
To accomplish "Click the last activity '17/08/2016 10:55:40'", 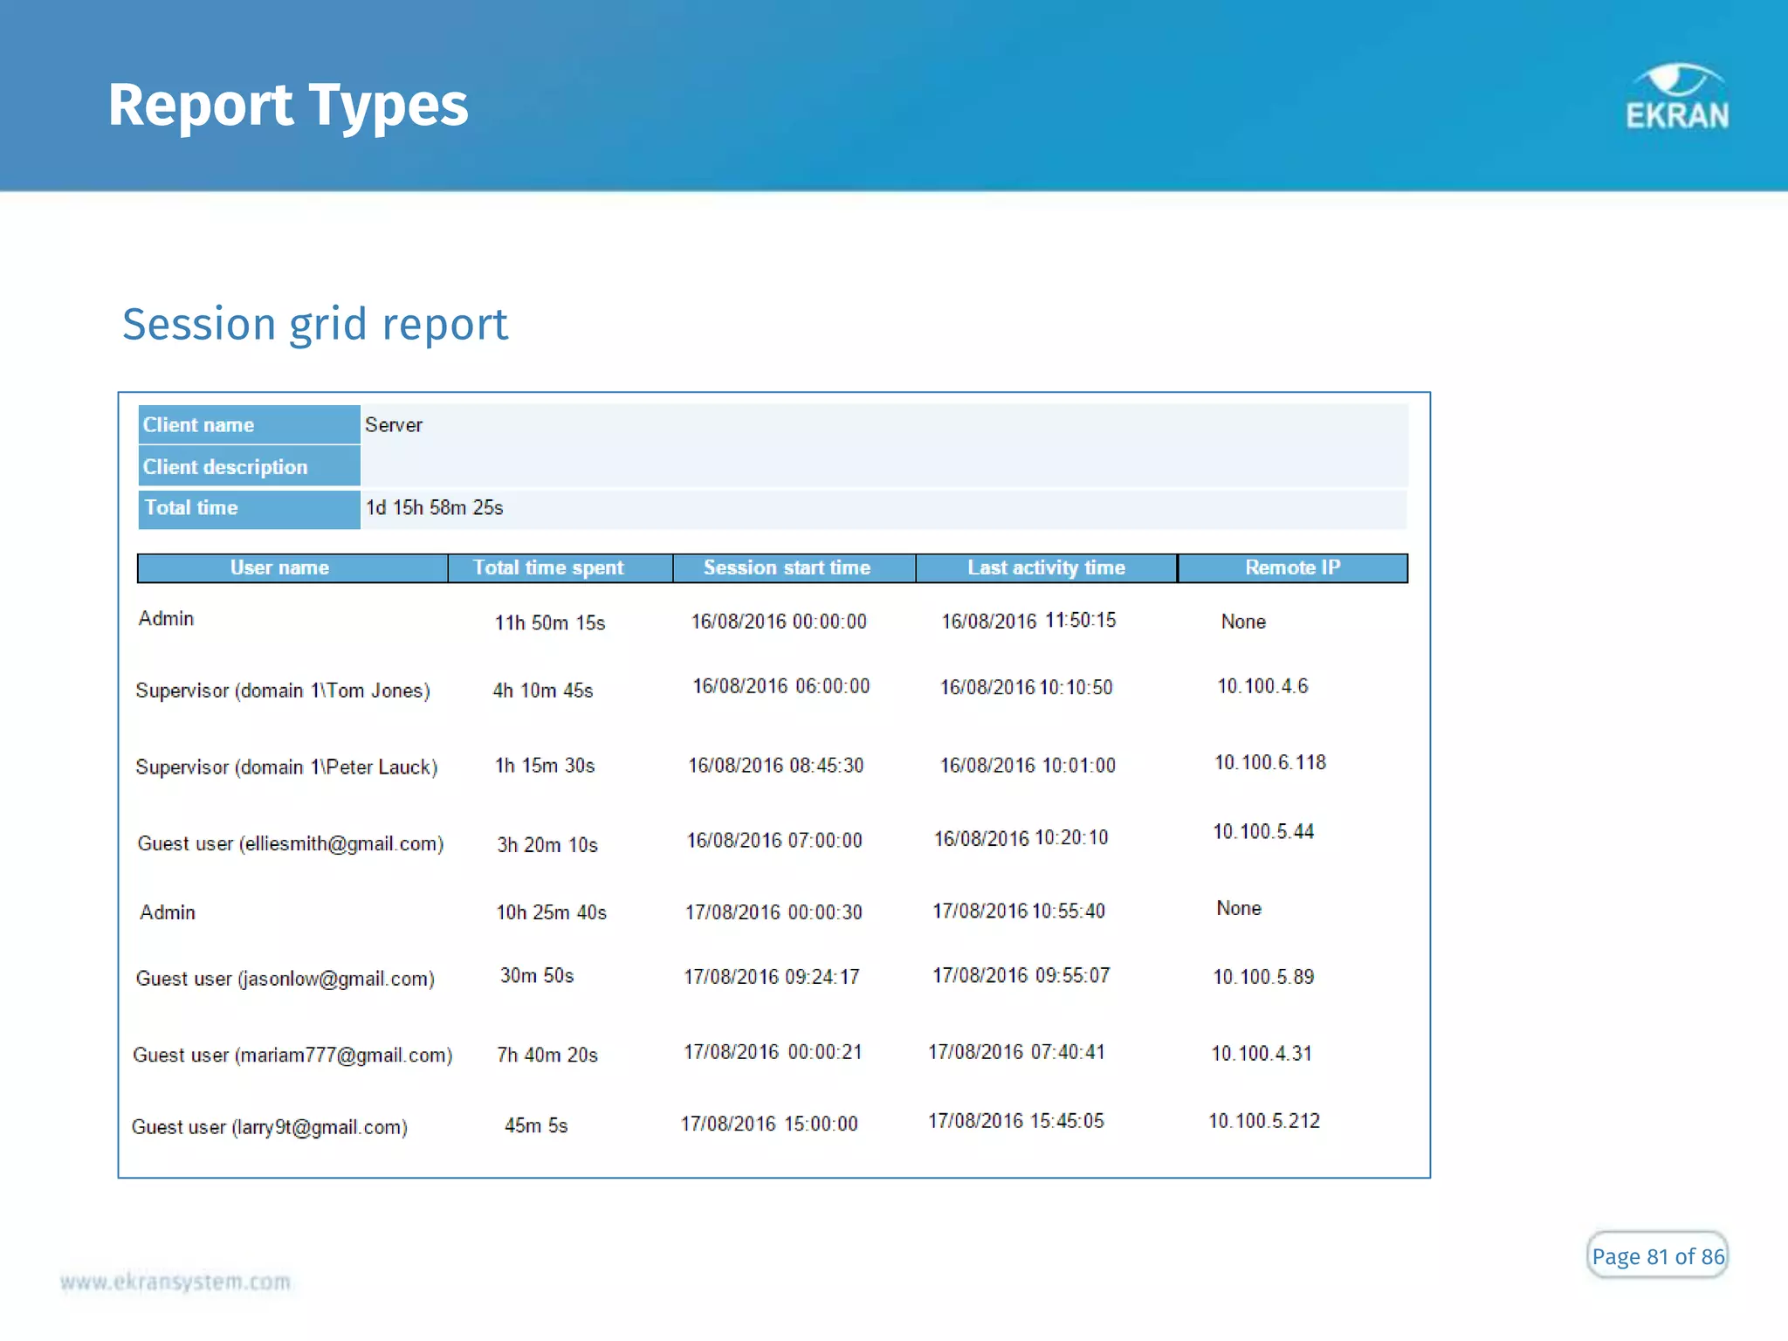I will (x=1019, y=911).
